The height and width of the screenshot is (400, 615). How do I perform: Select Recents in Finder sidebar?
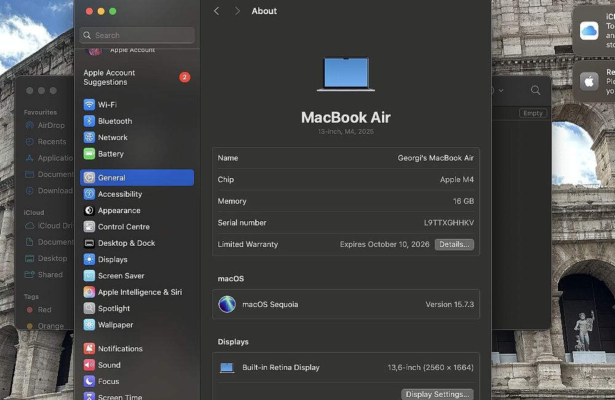[44, 142]
